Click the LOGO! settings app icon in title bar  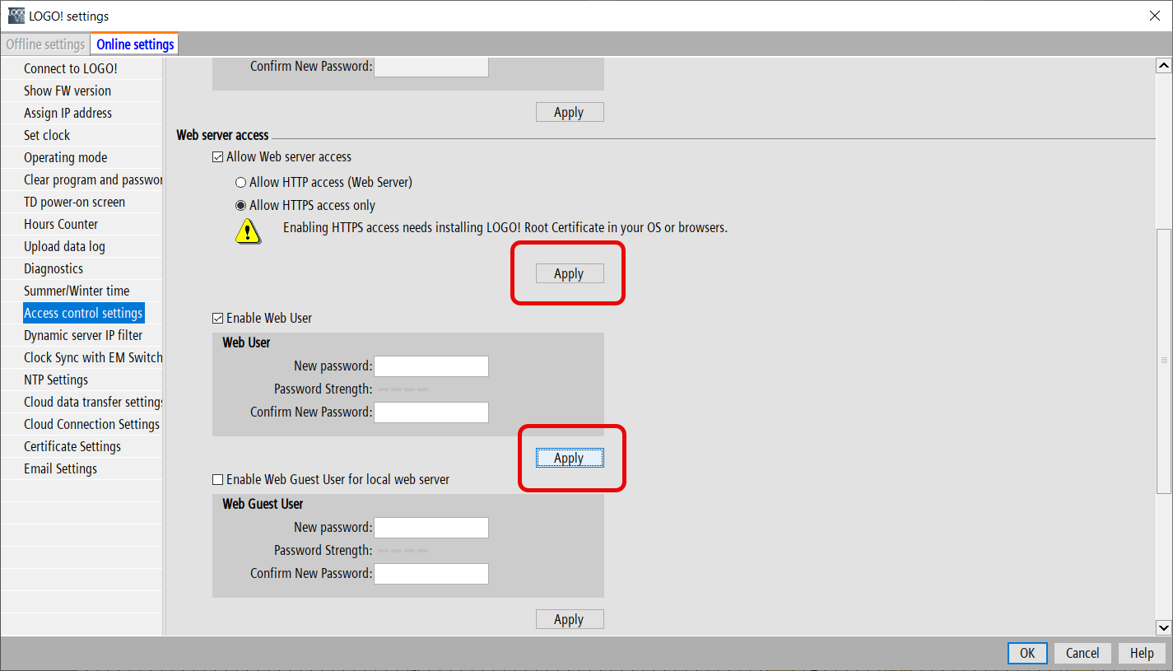pyautogui.click(x=16, y=16)
